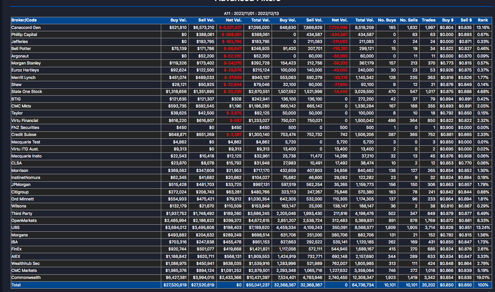Sort by the Total Vol. column header
Image resolution: width=495 pixels, height=292 pixels.
pyautogui.click(x=365, y=20)
